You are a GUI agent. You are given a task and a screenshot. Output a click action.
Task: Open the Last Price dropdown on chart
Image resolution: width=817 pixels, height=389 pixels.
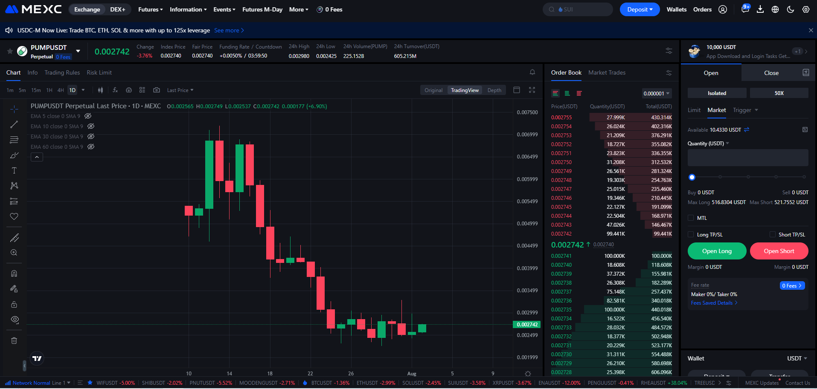point(180,90)
